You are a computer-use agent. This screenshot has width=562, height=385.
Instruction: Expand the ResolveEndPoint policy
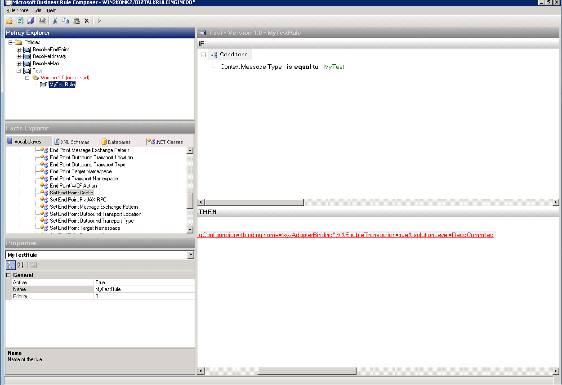[19, 49]
